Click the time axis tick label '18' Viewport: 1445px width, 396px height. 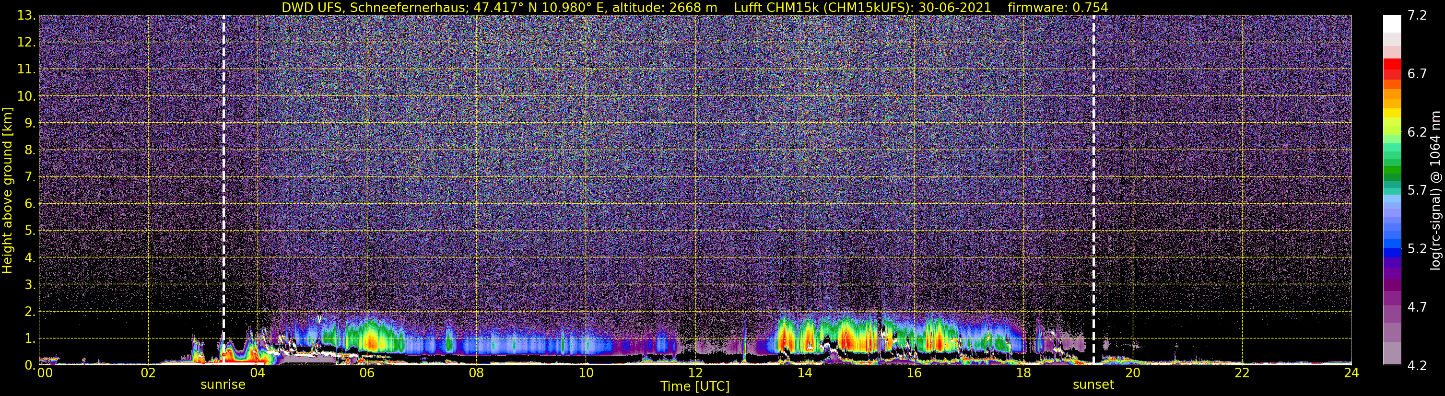[1023, 373]
